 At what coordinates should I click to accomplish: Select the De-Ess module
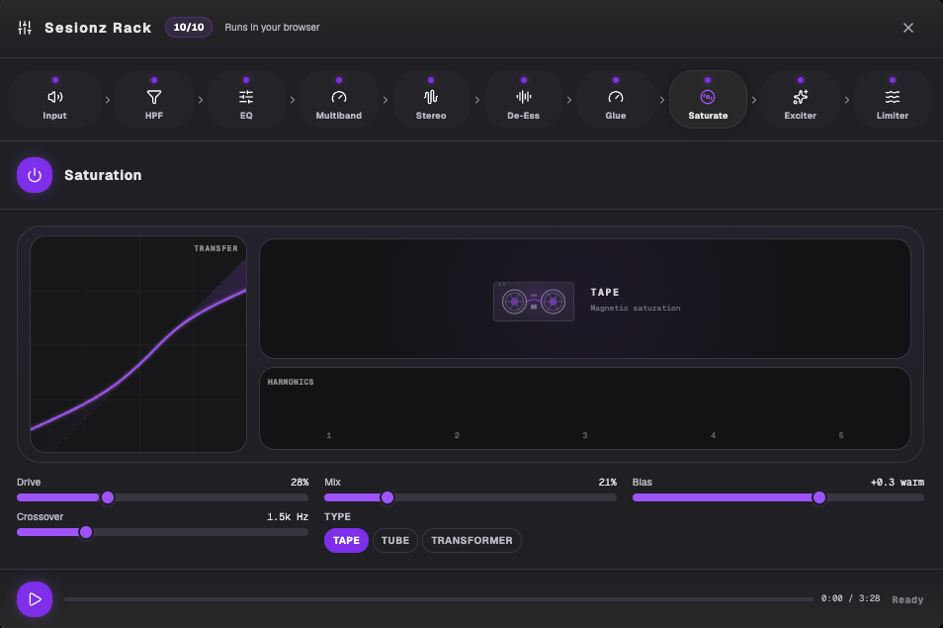point(523,99)
